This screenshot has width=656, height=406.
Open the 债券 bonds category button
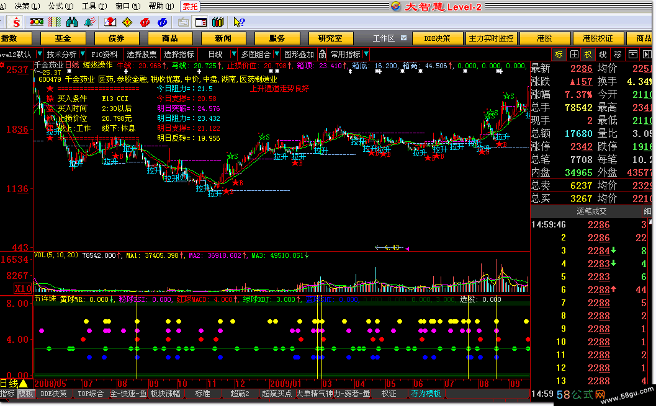[116, 38]
